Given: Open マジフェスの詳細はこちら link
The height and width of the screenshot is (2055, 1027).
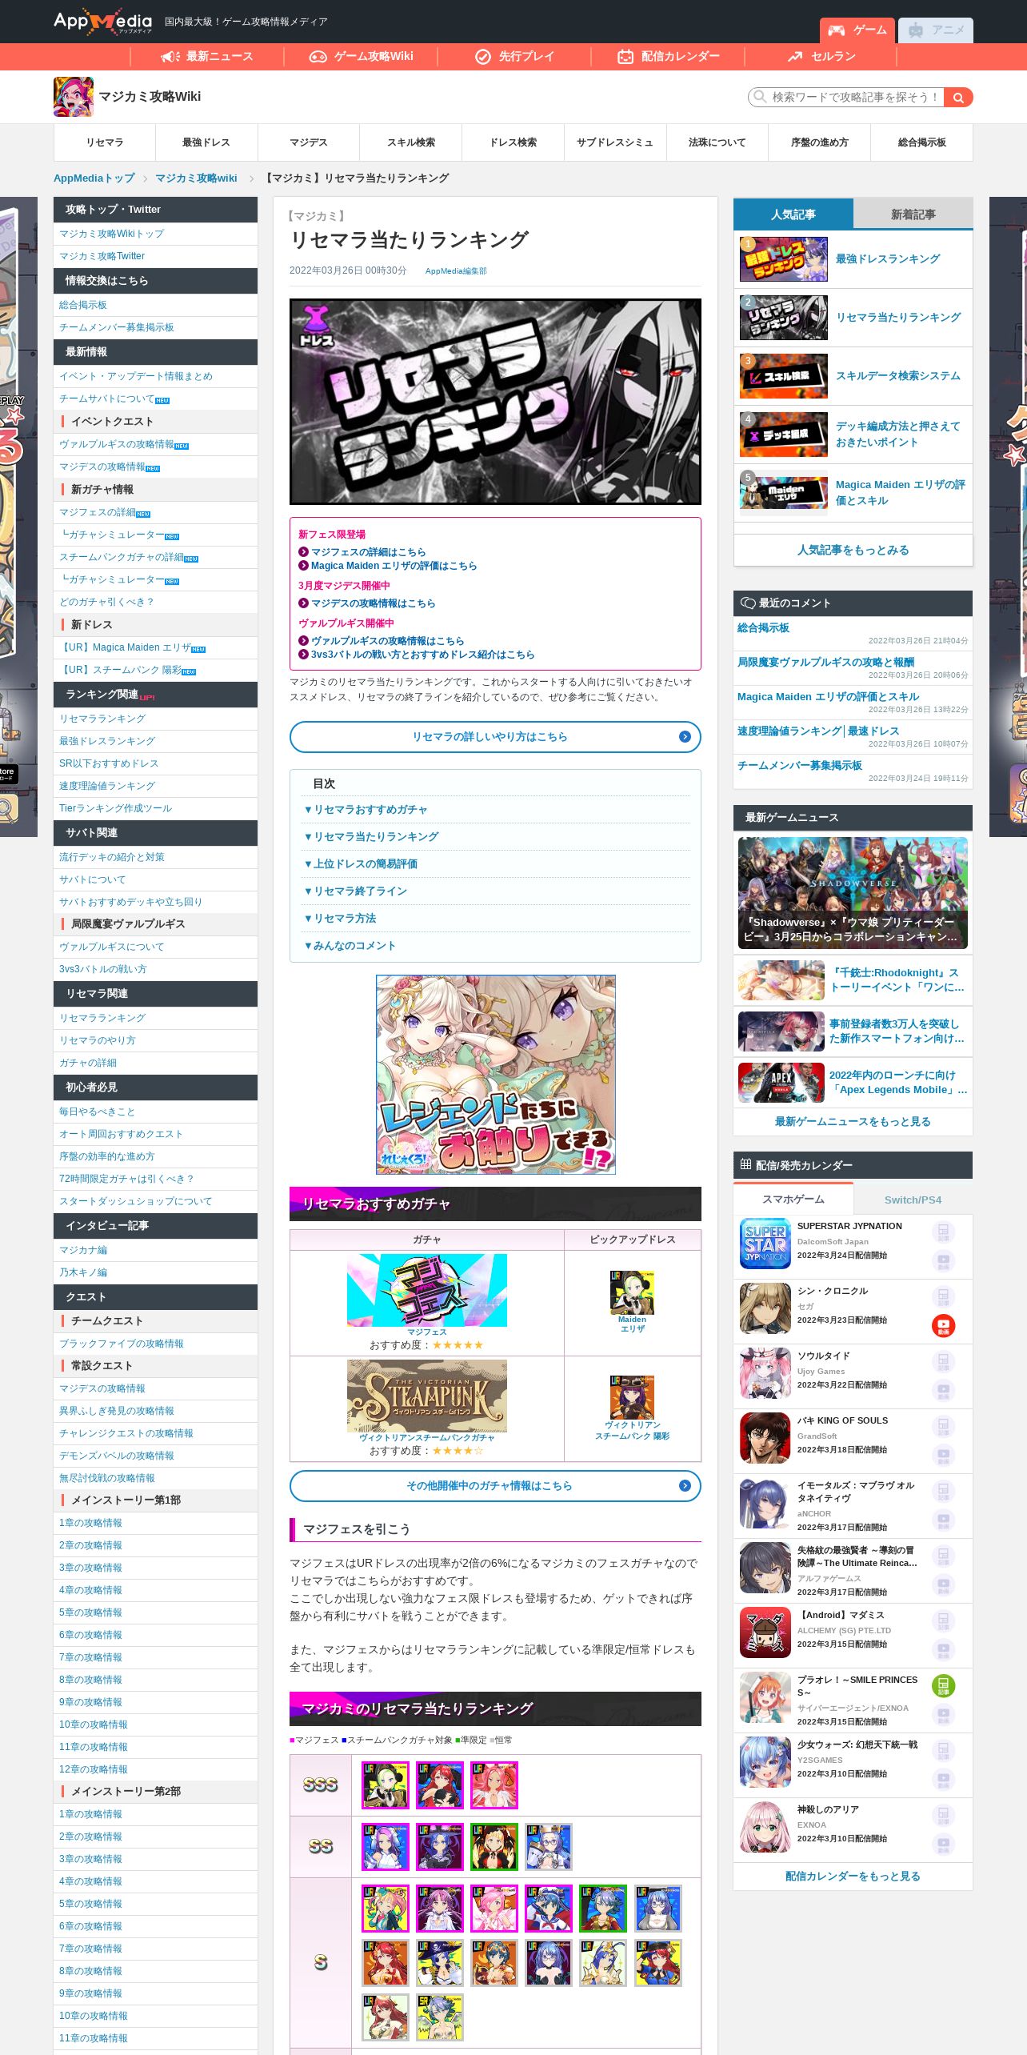Looking at the screenshot, I should tap(368, 552).
